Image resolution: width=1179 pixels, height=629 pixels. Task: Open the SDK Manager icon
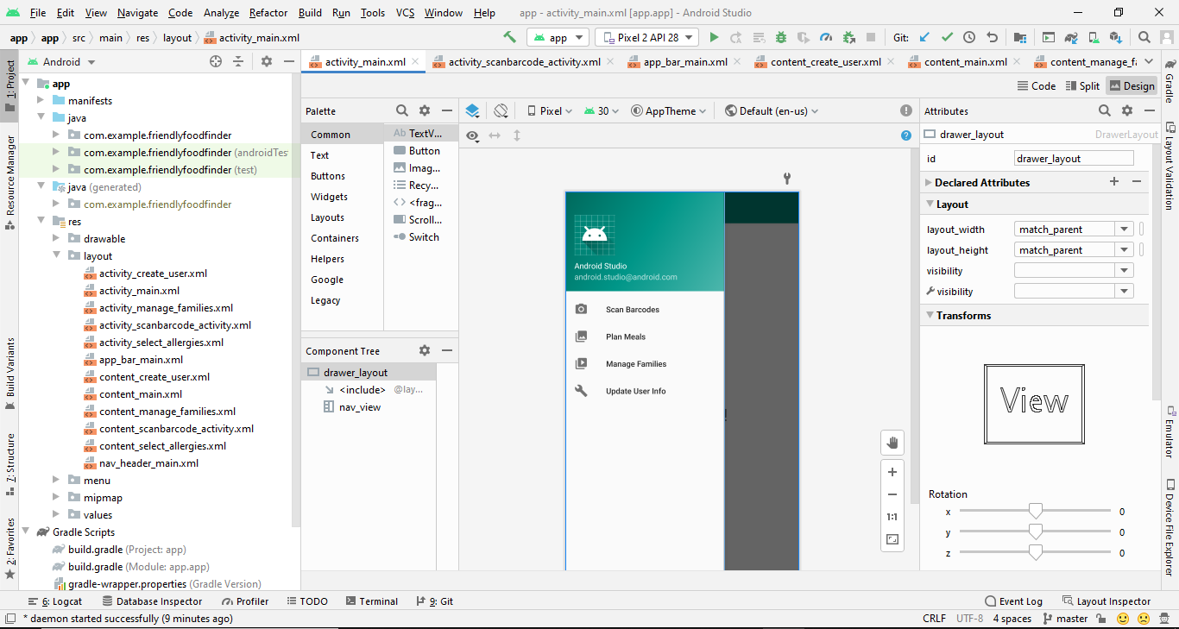point(1116,37)
